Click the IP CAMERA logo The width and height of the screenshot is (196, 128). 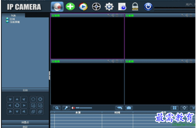pos(24,7)
